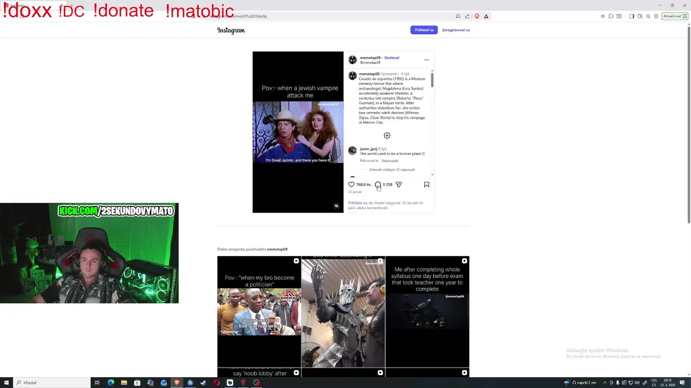
Task: Open Steam from taskbar
Action: pos(203,383)
